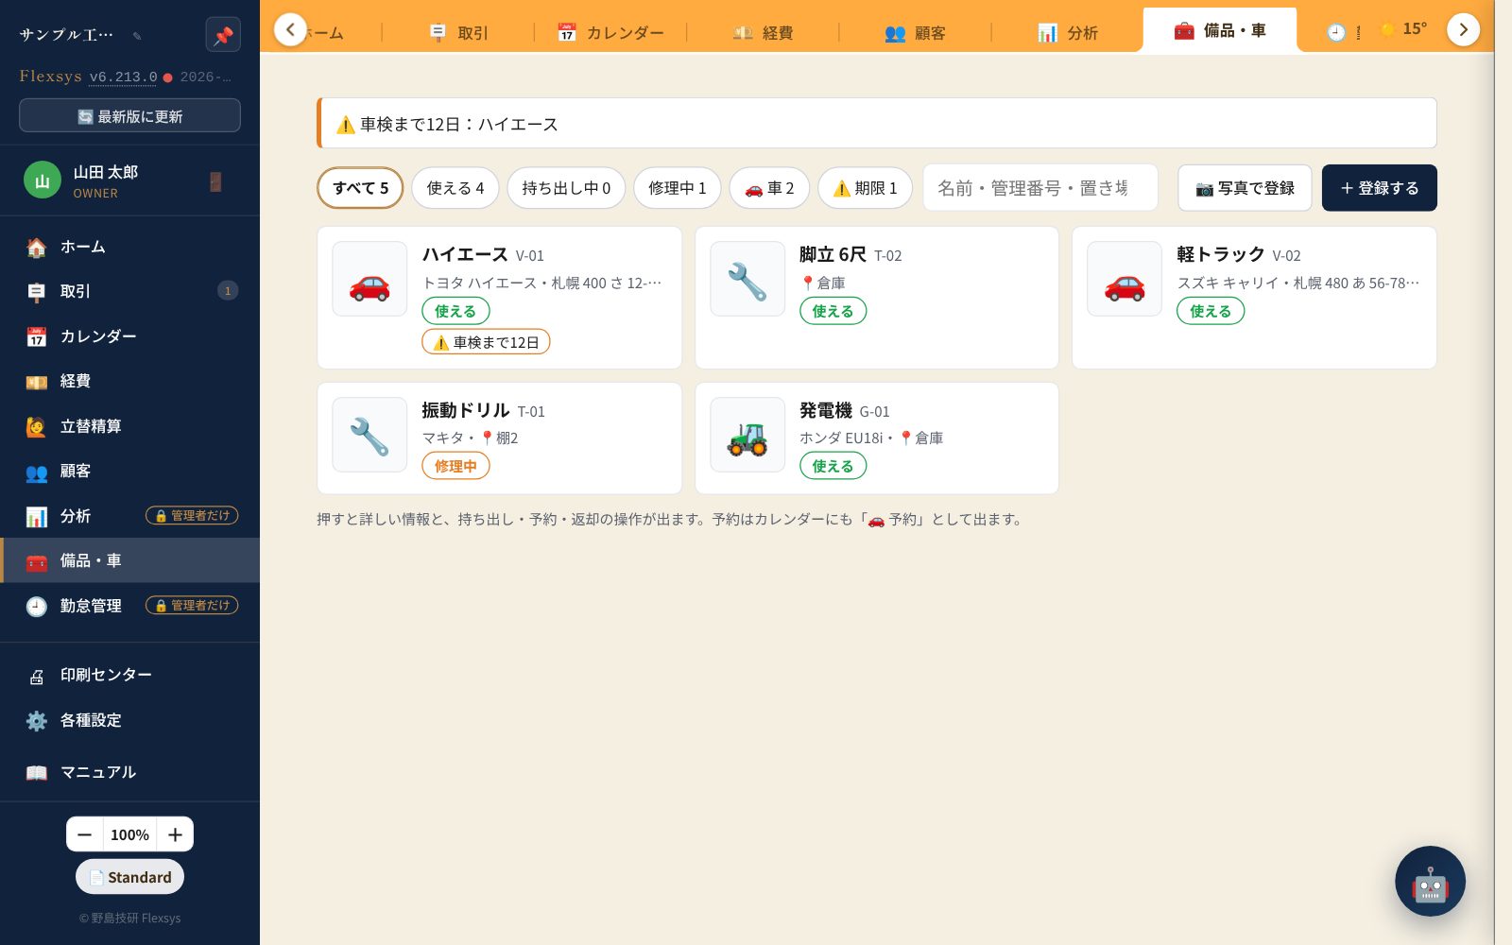The height and width of the screenshot is (945, 1512).
Task: Click the 車検まで12日 badge on ハイエース card
Action: [x=486, y=342]
